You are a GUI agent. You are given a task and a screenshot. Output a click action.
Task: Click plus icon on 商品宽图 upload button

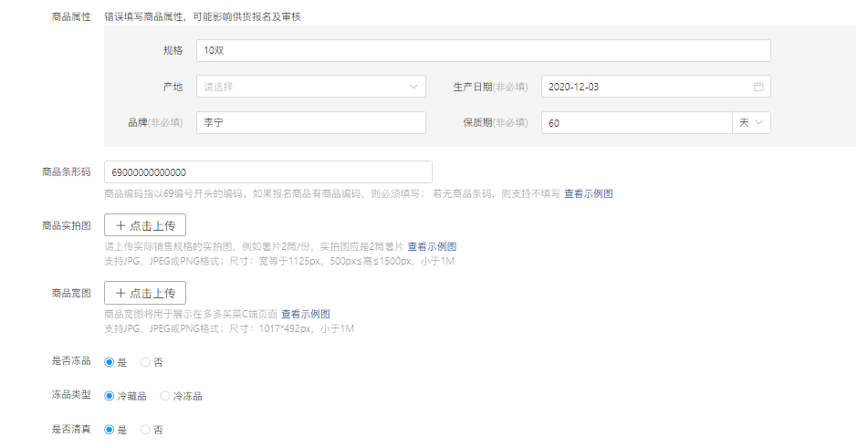[120, 293]
